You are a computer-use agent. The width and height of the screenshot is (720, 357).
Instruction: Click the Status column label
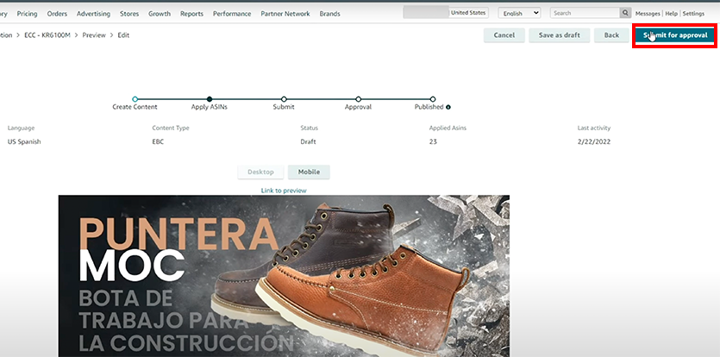pyautogui.click(x=309, y=128)
